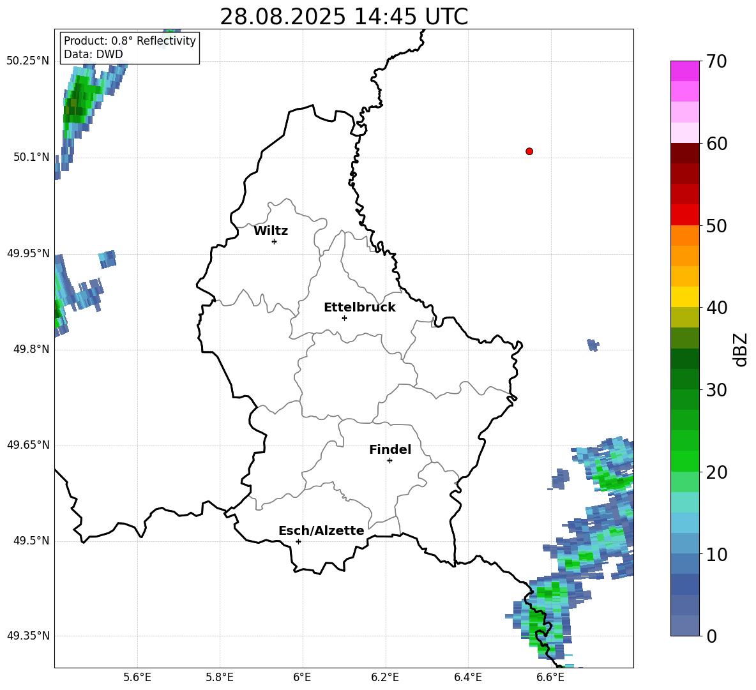Click the 0 colorbar tick label
Image resolution: width=756 pixels, height=690 pixels.
[x=711, y=636]
